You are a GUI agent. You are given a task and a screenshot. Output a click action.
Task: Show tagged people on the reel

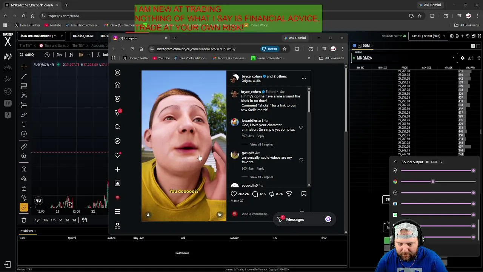point(148,215)
